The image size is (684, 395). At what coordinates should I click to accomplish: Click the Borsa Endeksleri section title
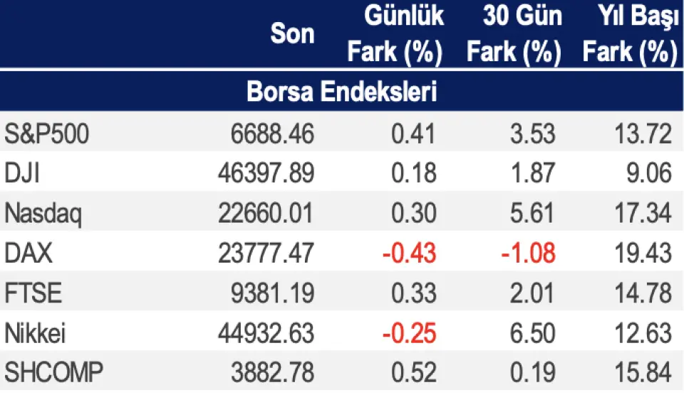[341, 93]
